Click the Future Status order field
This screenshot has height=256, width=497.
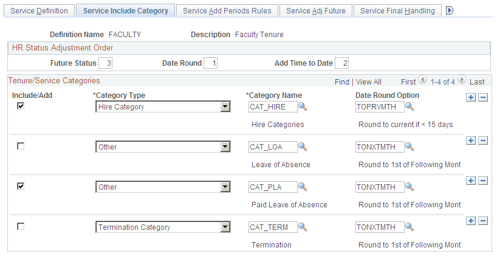pyautogui.click(x=106, y=63)
